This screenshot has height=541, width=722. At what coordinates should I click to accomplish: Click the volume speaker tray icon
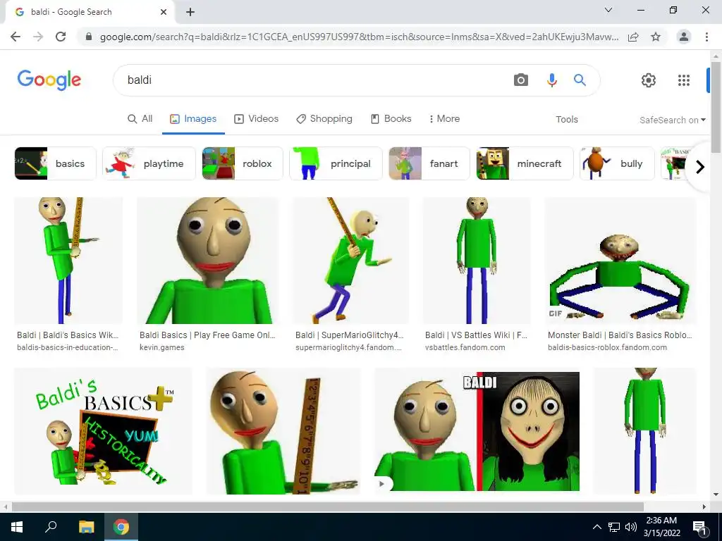pos(631,527)
